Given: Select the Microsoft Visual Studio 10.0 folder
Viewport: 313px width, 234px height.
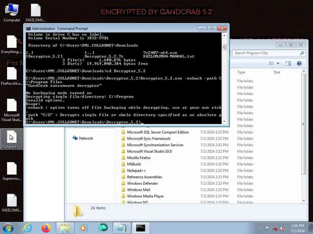Looking at the screenshot, I should [x=149, y=151].
